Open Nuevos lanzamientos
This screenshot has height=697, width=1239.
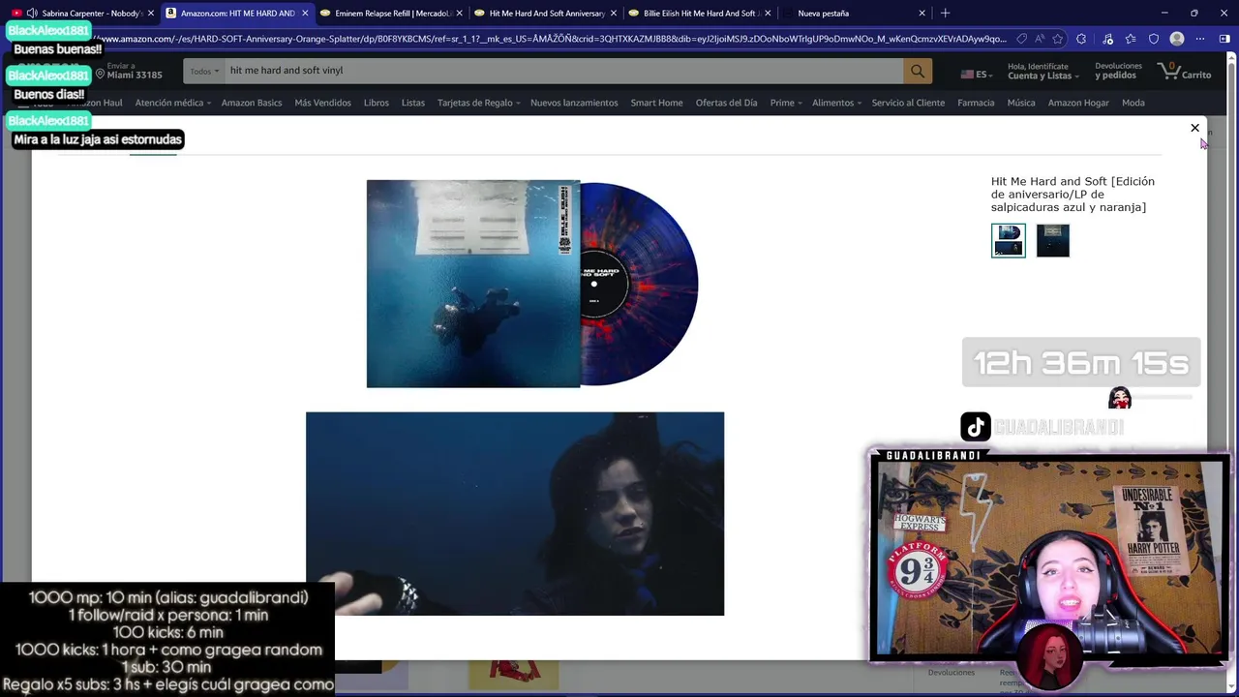[574, 103]
